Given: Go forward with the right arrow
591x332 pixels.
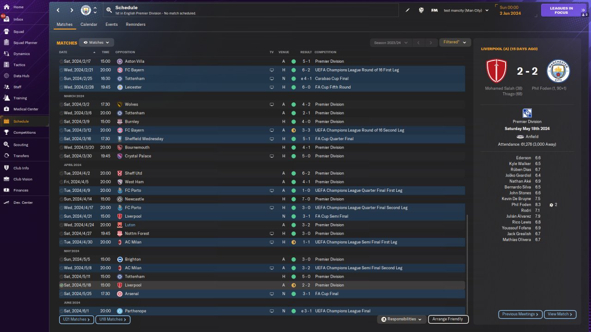Looking at the screenshot, I should click(72, 10).
